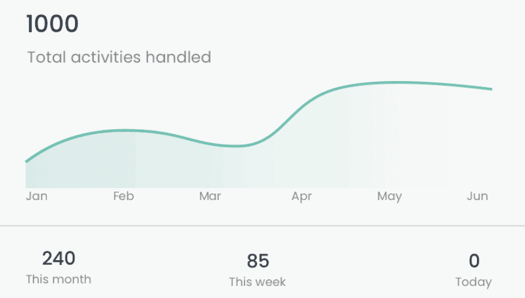The height and width of the screenshot is (298, 525).
Task: Click the chart line start above Jan
Action: coord(28,161)
